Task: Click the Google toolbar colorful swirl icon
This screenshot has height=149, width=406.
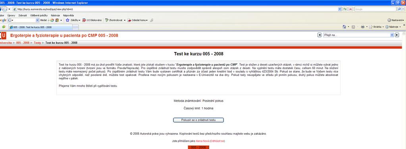Action: 52,20
